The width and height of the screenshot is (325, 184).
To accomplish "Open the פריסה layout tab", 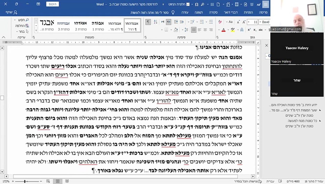I will (263, 13).
